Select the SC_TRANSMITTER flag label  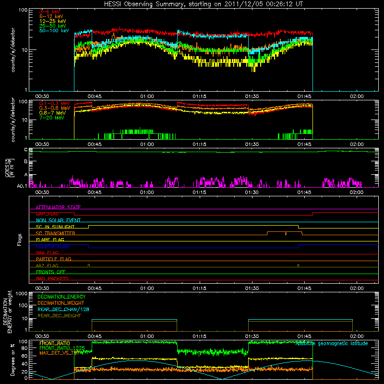tap(55, 233)
